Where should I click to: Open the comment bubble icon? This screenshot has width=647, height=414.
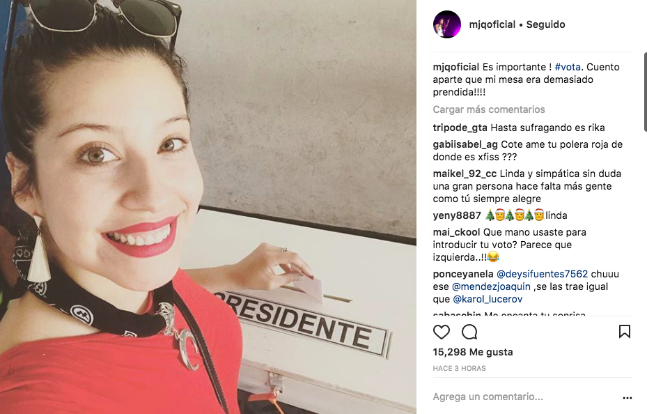pyautogui.click(x=469, y=332)
